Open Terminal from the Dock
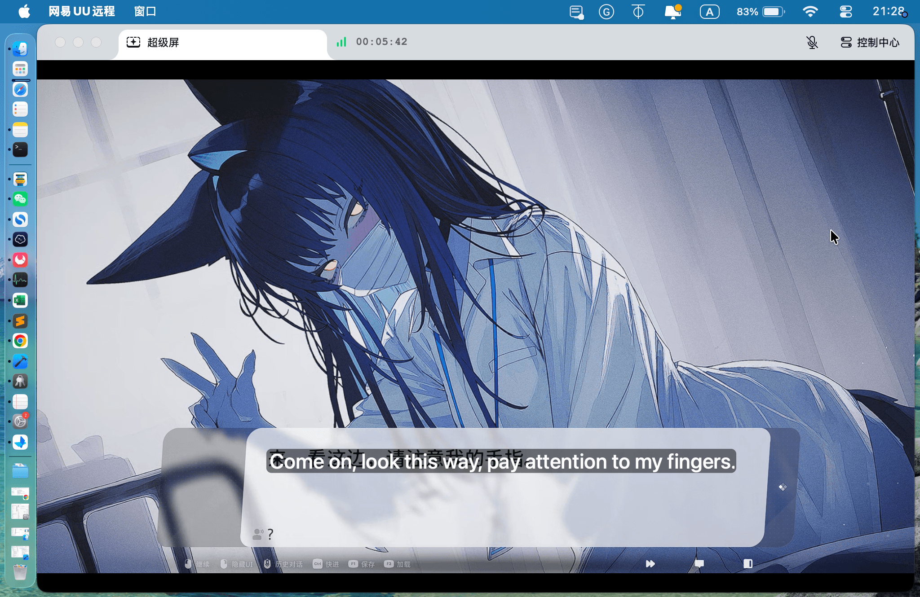 click(20, 149)
